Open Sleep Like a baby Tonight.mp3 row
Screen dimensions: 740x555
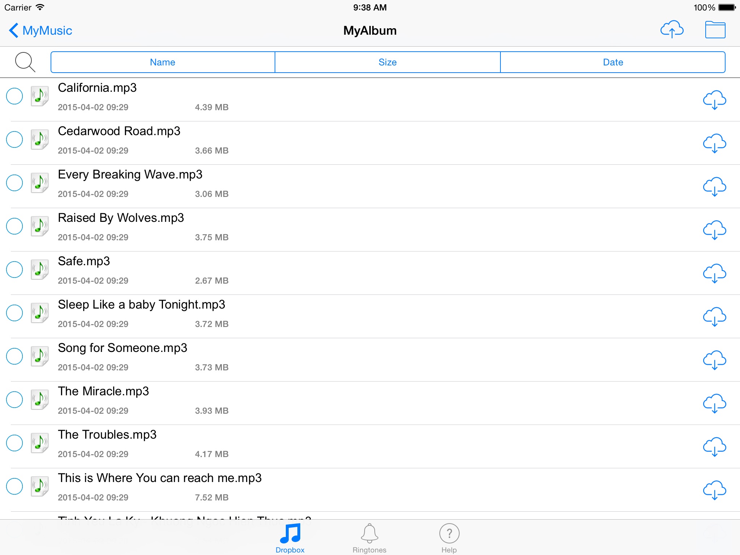(x=141, y=305)
